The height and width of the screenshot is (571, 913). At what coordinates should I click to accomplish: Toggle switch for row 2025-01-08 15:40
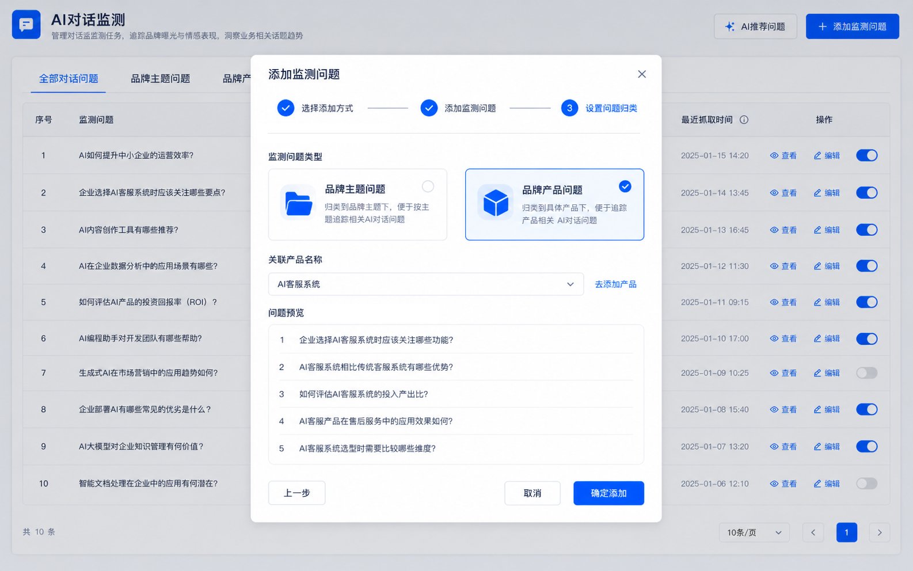pyautogui.click(x=866, y=409)
